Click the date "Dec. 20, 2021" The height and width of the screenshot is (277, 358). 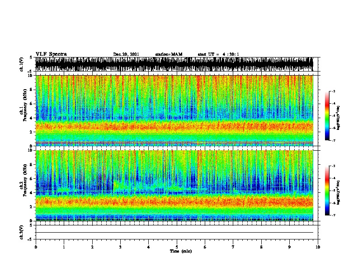[x=126, y=54]
